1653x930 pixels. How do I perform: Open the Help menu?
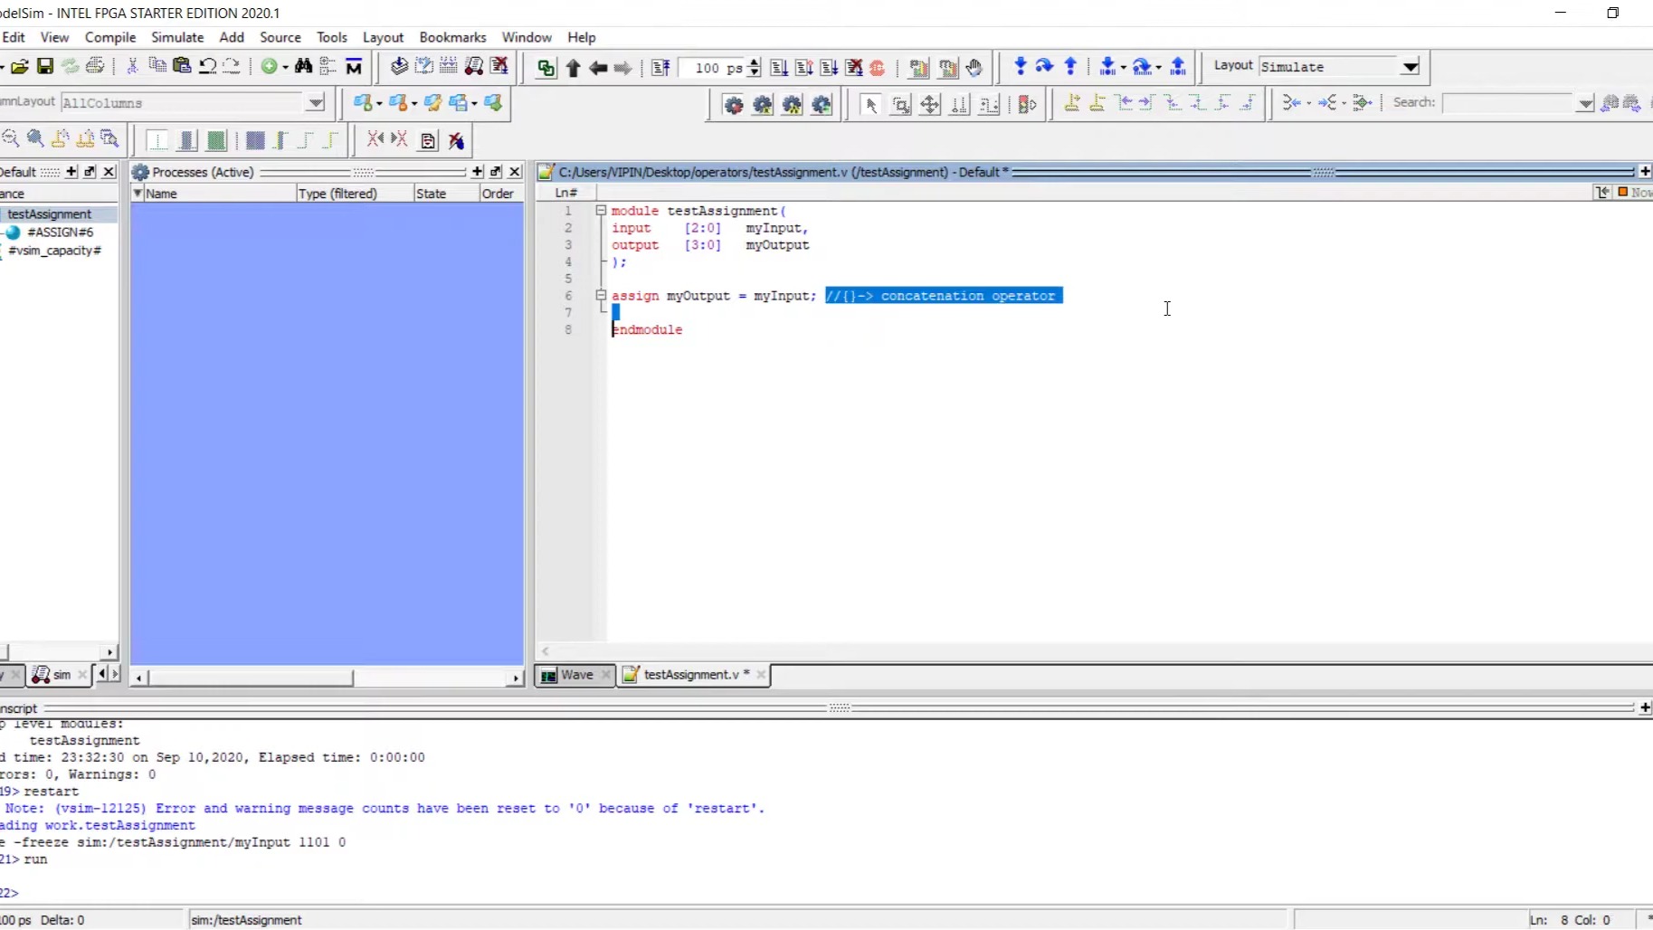[x=582, y=37]
